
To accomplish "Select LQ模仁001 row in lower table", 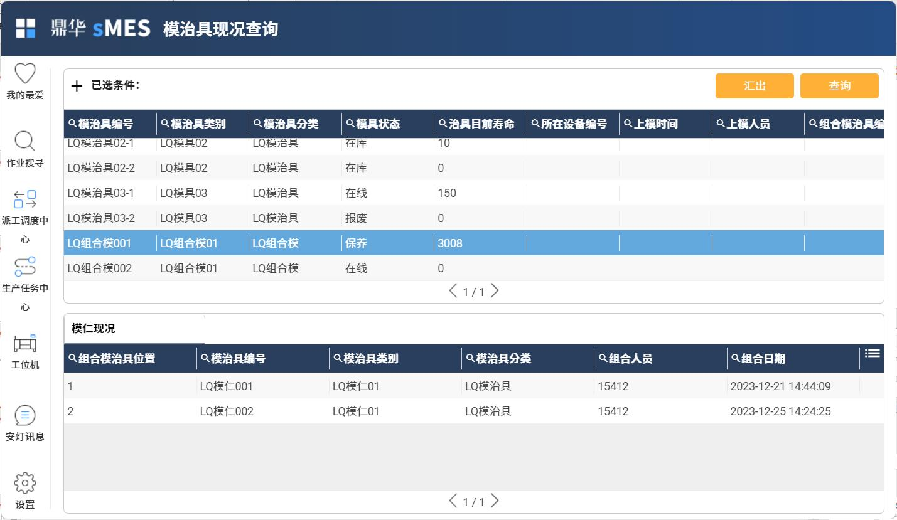I will [474, 386].
